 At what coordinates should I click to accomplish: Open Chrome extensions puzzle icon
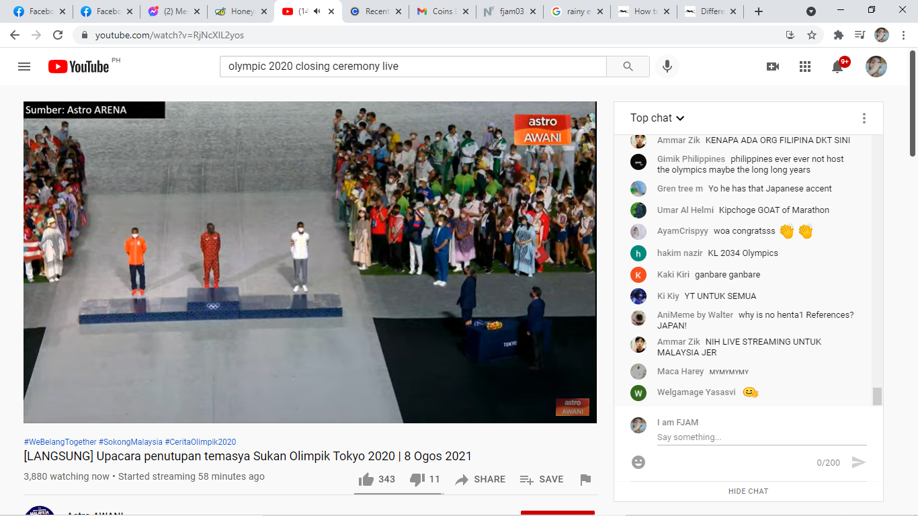838,35
